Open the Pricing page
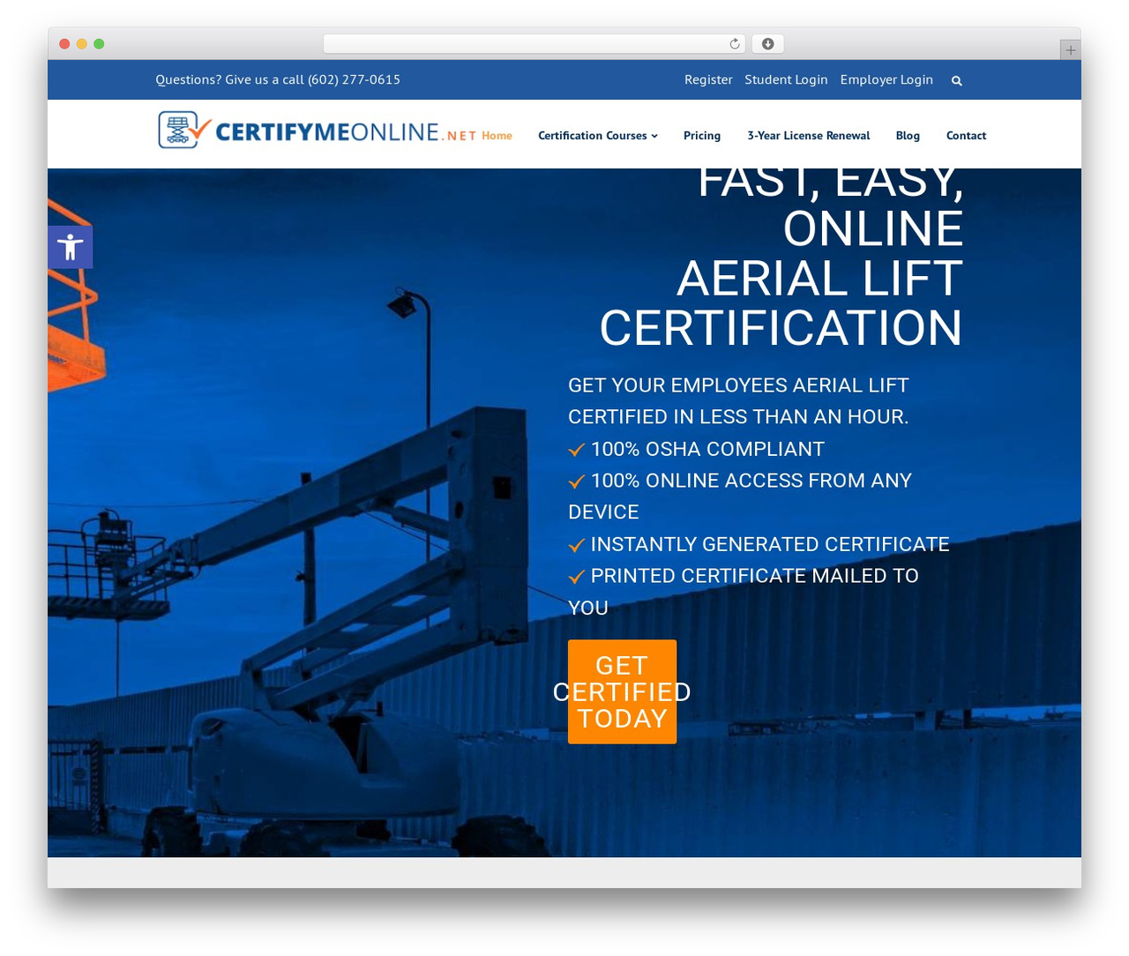The height and width of the screenshot is (956, 1129). pyautogui.click(x=702, y=136)
